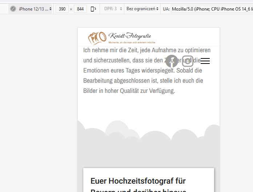Image resolution: width=253 pixels, height=192 pixels.
Task: Click the user agent string field
Action: pyautogui.click(x=212, y=9)
